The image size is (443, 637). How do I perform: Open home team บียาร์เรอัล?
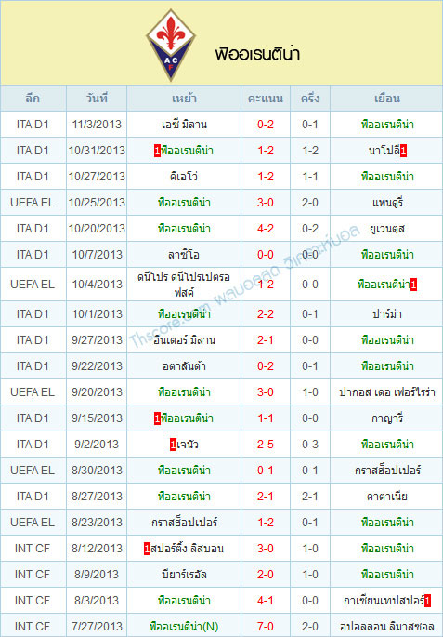(184, 574)
